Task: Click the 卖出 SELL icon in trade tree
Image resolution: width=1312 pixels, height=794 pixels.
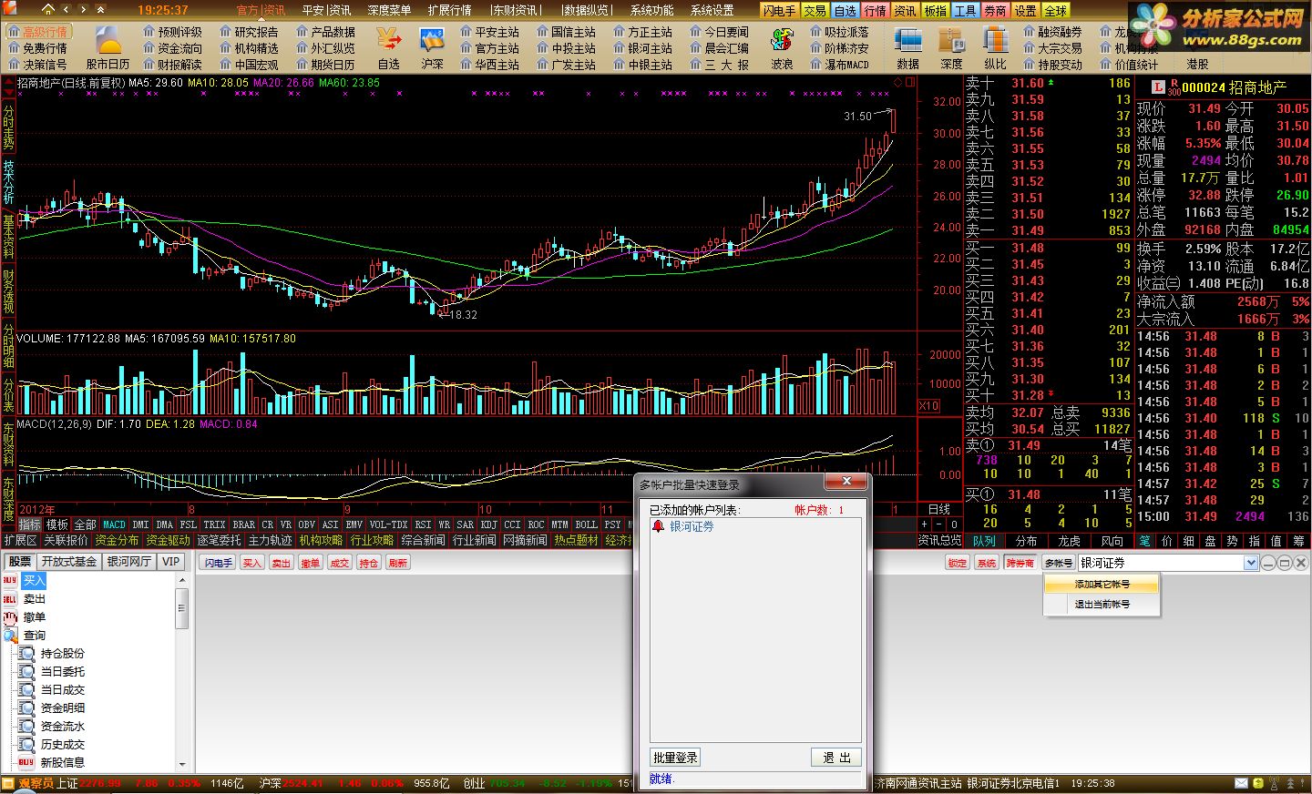Action: coord(10,598)
